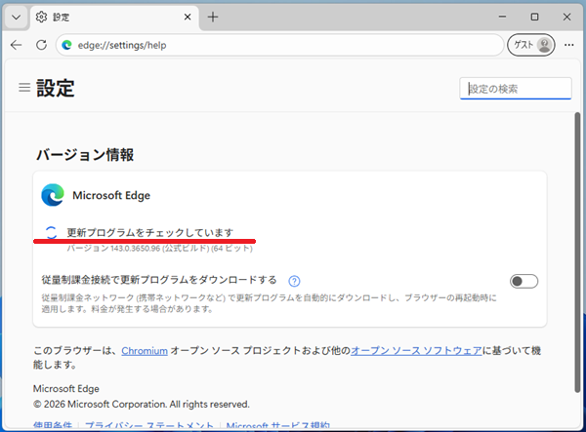Click the Edge icon in address bar
The width and height of the screenshot is (586, 432).
[67, 45]
